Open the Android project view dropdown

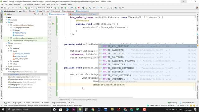pos(10,14)
